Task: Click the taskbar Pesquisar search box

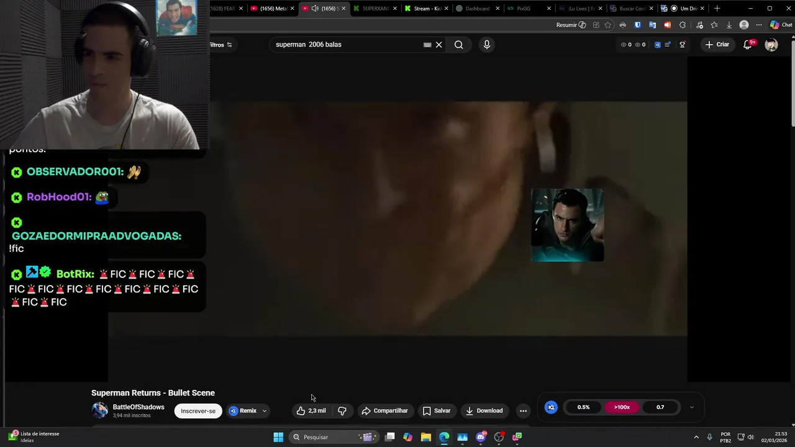Action: pyautogui.click(x=335, y=437)
